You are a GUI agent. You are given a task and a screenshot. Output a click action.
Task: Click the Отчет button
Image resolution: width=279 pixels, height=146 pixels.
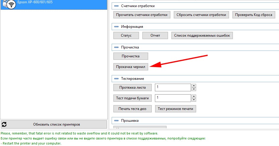point(155,35)
